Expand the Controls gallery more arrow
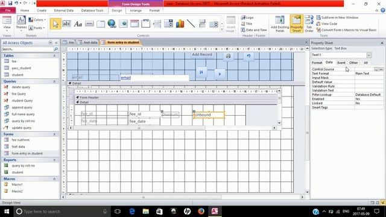Screen dimensions: 386x217 click(x=222, y=30)
